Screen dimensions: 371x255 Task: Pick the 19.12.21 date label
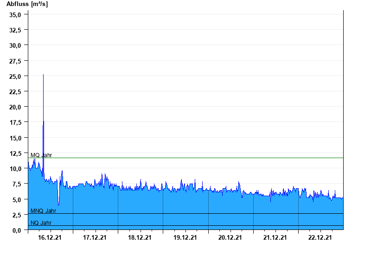coord(185,237)
